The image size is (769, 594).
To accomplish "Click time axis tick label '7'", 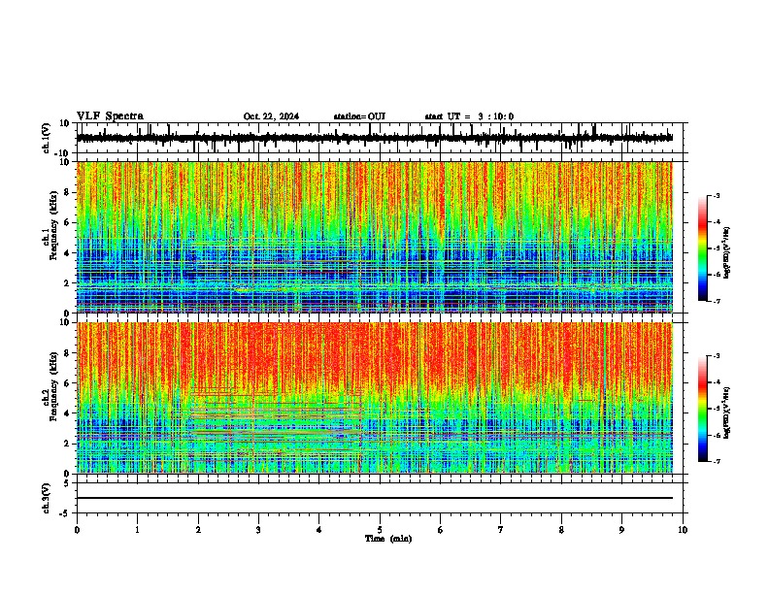I will click(501, 530).
